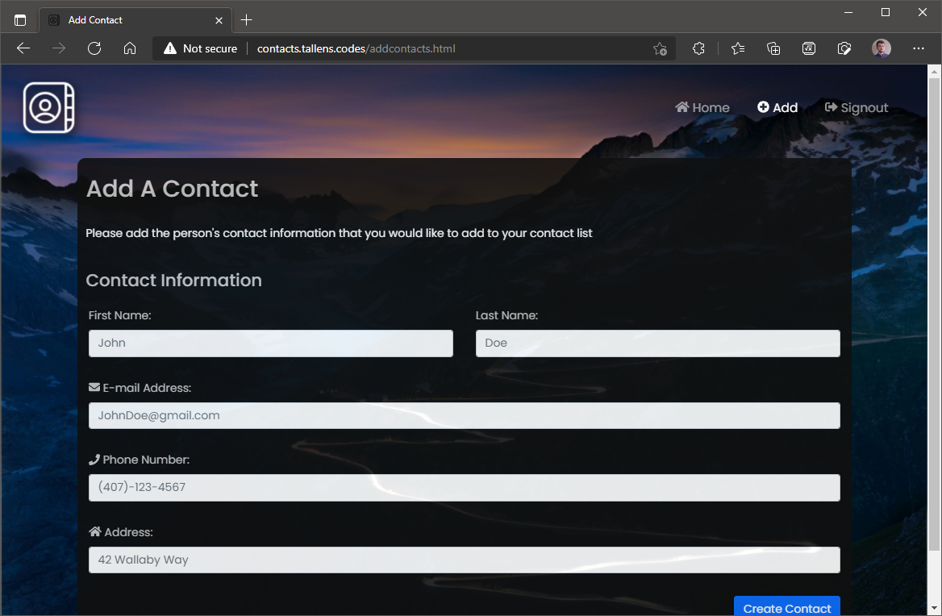Open the Home navigation link
942x616 pixels.
[x=702, y=108]
